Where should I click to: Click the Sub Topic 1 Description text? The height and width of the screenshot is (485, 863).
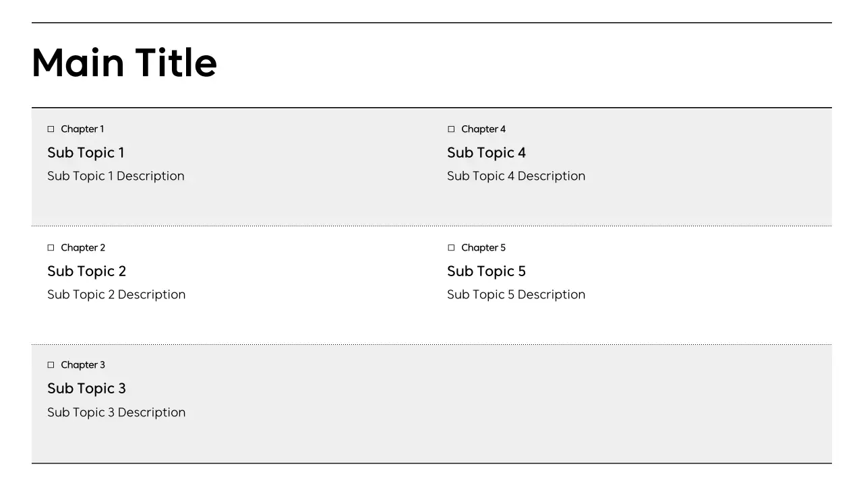coord(116,176)
